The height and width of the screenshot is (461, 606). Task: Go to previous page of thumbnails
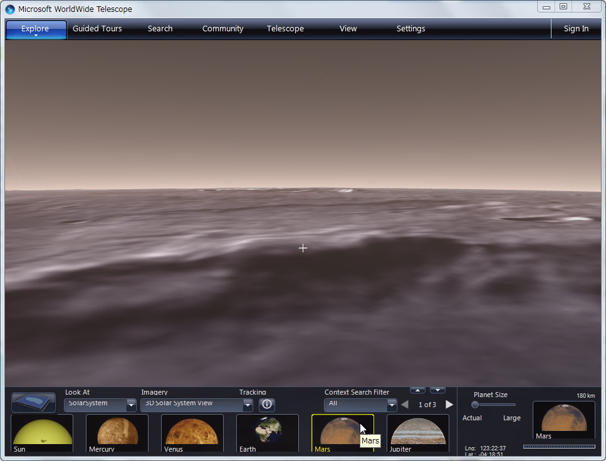click(405, 405)
